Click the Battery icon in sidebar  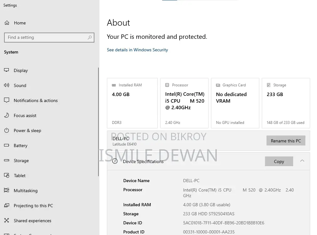[x=7, y=145]
